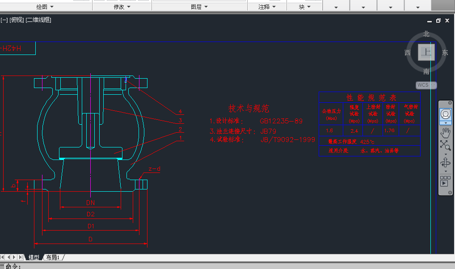This screenshot has height=269, width=455.
Task: Activate Zoom Extents in navigation bar
Action: click(x=446, y=145)
